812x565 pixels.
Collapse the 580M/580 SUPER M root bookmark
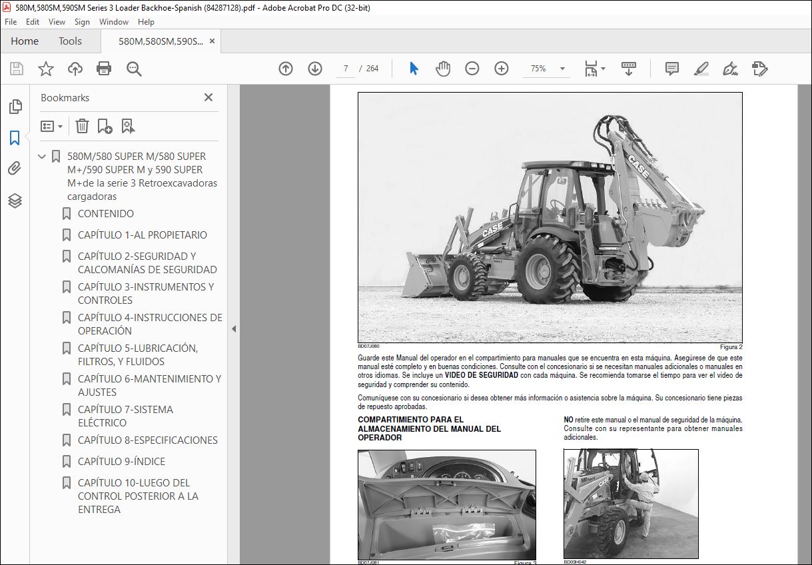point(42,157)
